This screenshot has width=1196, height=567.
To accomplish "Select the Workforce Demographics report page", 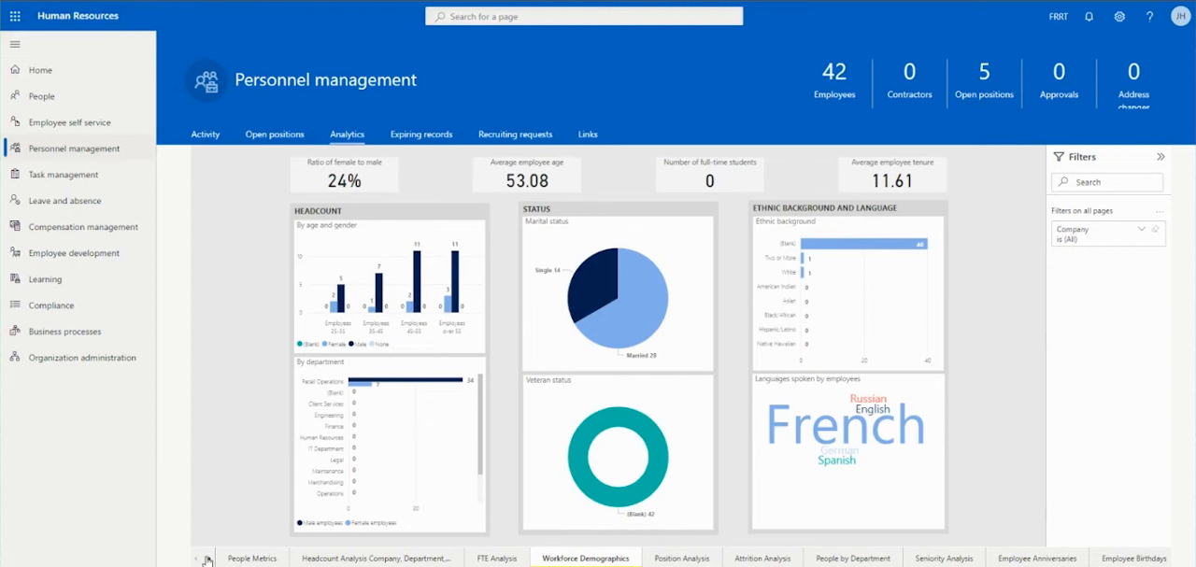I will point(586,559).
